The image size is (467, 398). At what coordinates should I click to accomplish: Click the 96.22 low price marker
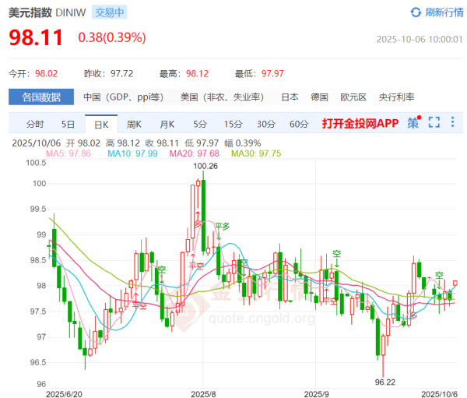385,382
